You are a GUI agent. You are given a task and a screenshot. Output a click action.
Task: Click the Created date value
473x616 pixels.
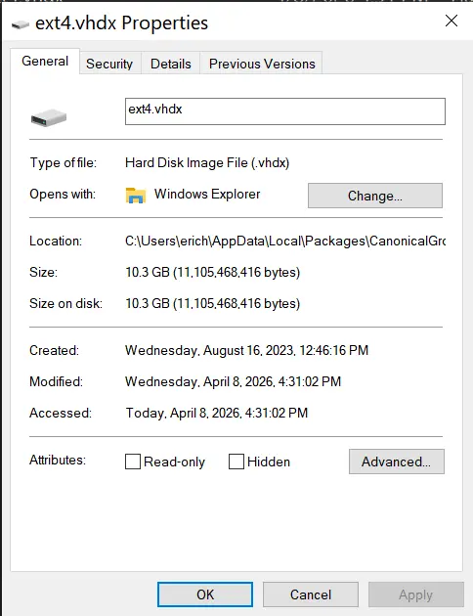tap(247, 350)
